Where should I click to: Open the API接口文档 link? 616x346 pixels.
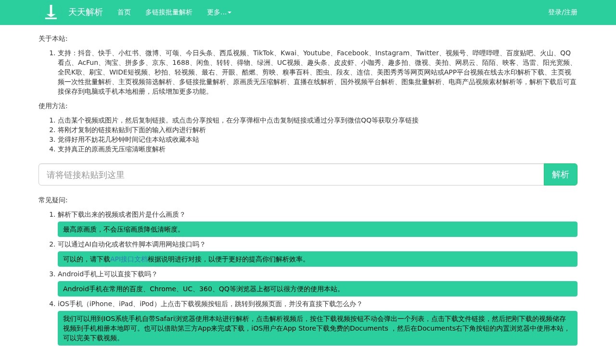129,259
